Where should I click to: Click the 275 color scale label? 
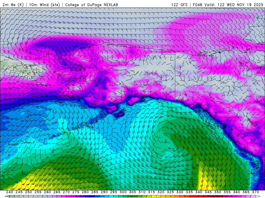click(76, 192)
